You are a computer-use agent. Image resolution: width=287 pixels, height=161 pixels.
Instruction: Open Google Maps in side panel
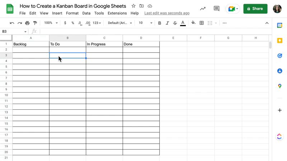point(279,86)
